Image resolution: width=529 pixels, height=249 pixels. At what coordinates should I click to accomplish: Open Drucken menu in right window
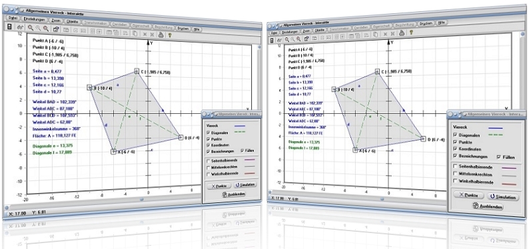pyautogui.click(x=426, y=23)
